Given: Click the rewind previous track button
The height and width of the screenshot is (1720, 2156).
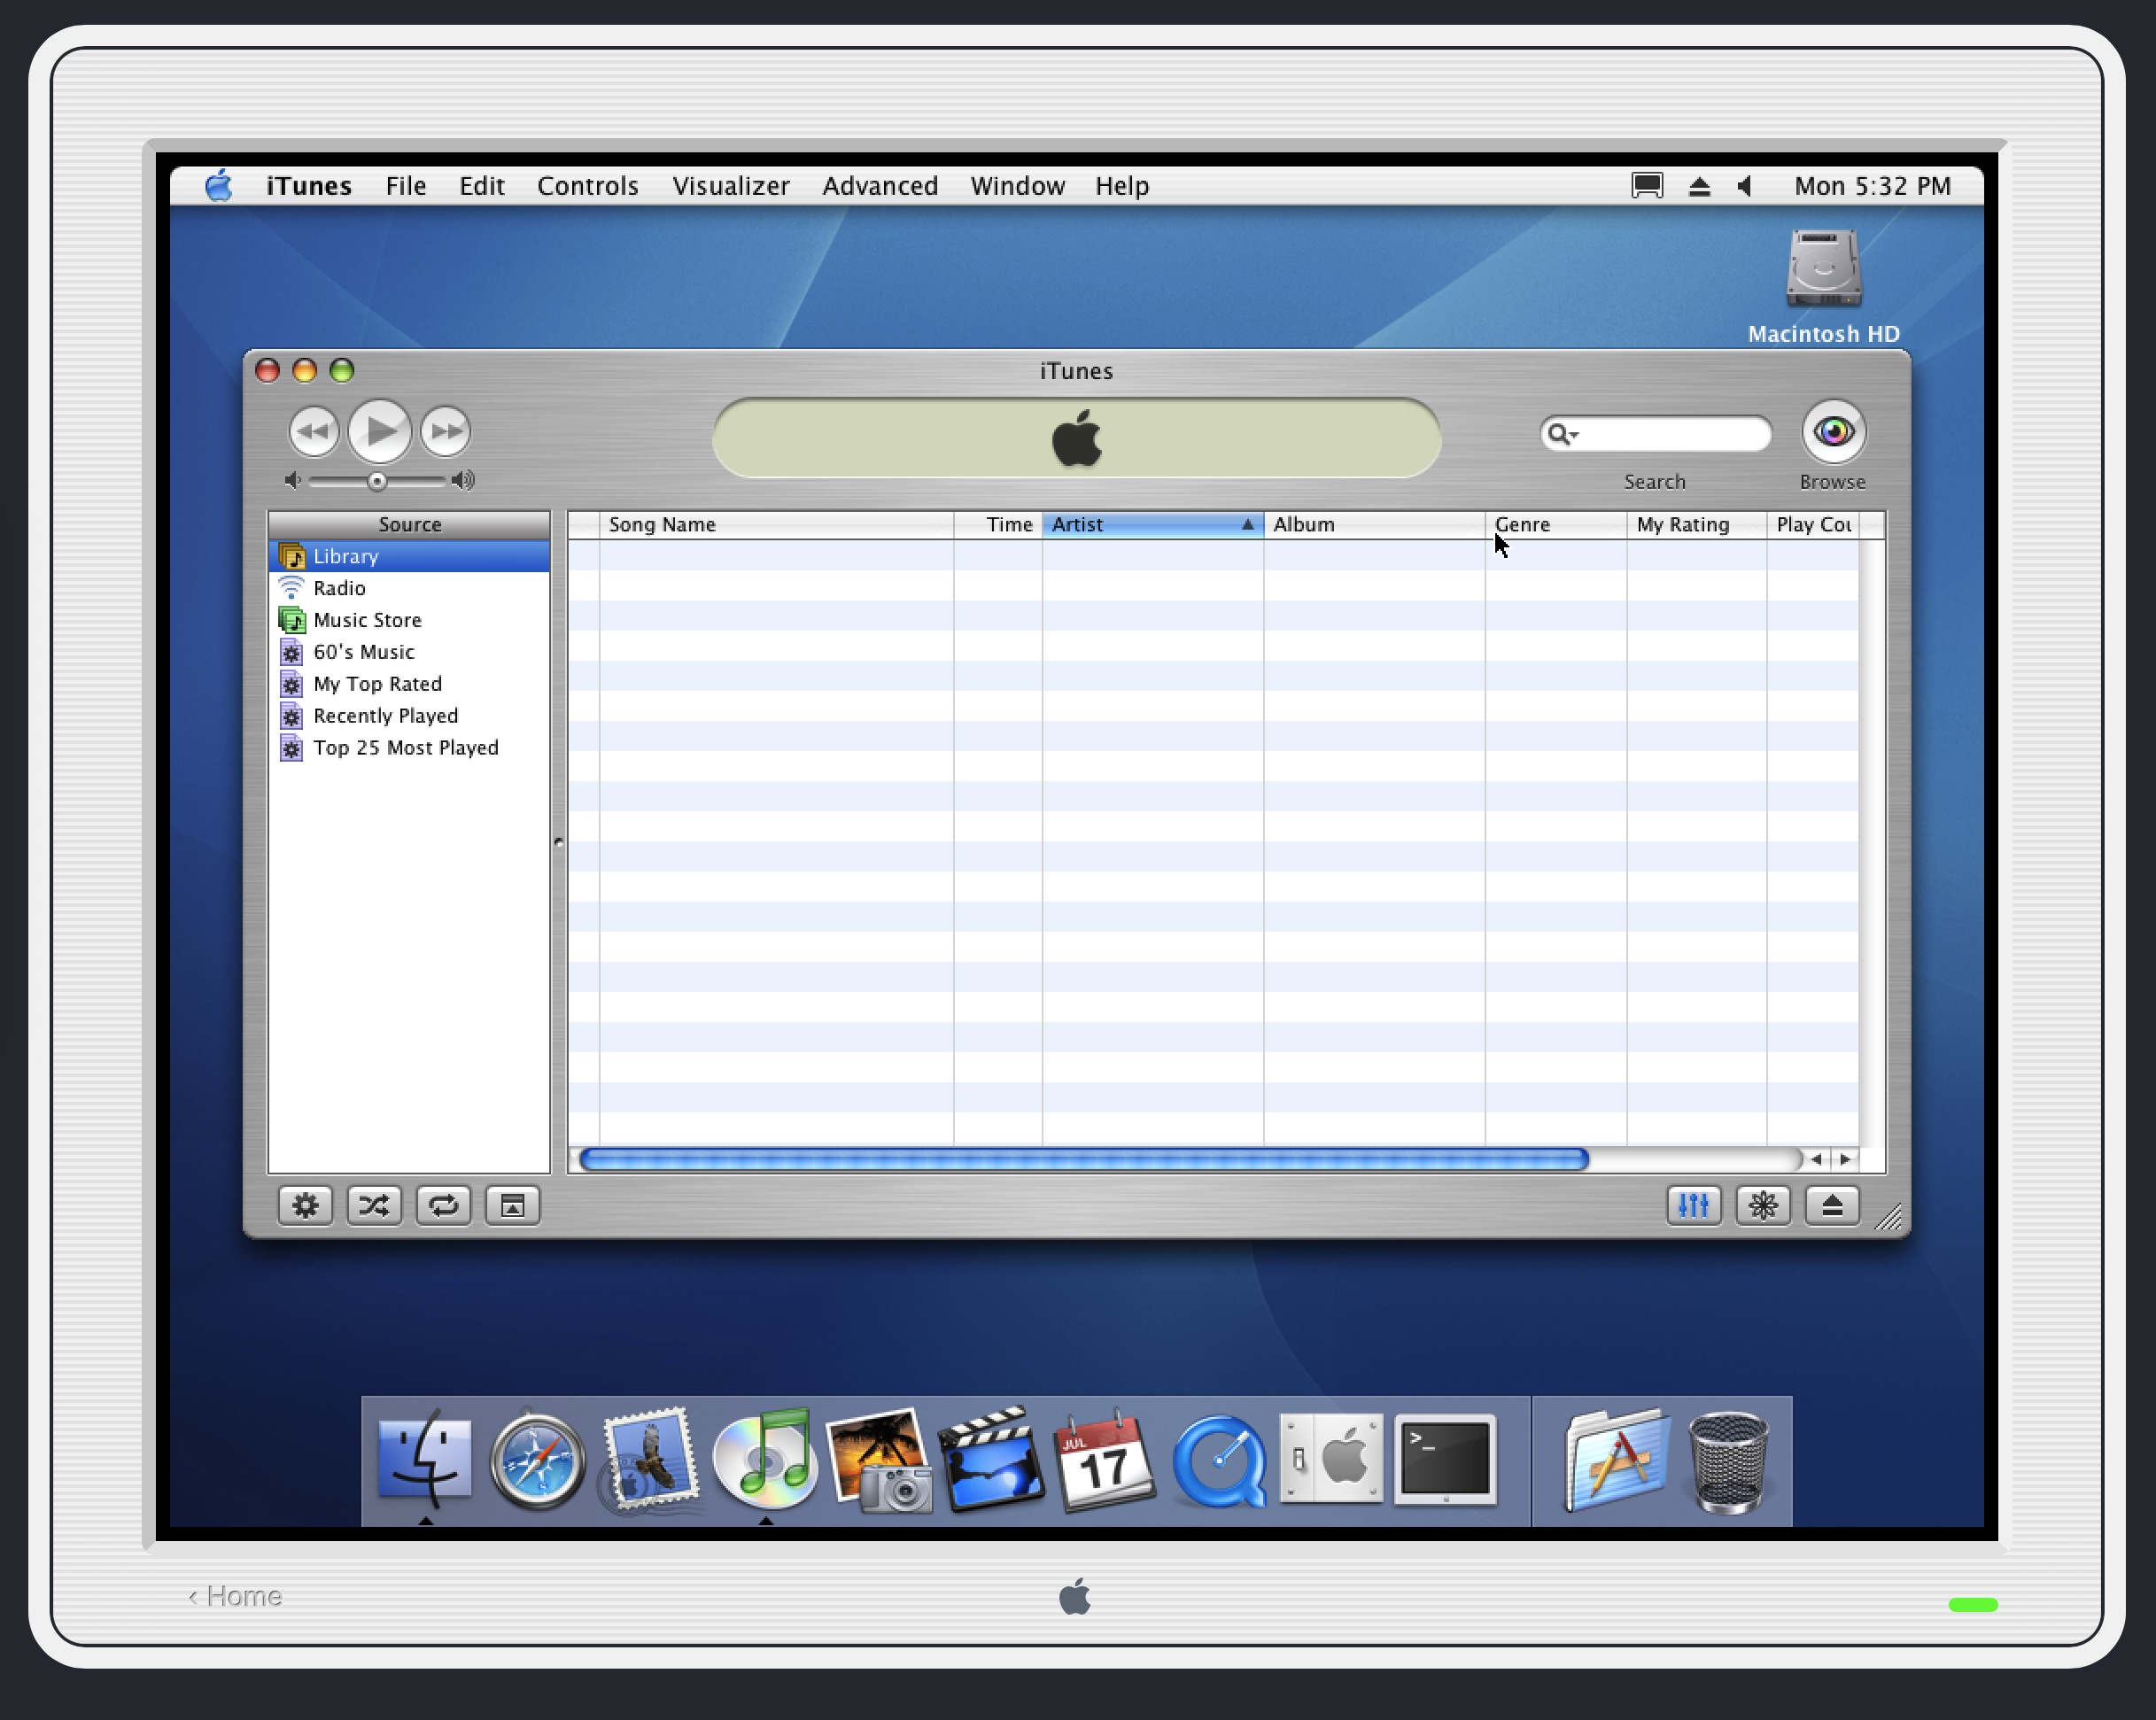Looking at the screenshot, I should [x=314, y=432].
